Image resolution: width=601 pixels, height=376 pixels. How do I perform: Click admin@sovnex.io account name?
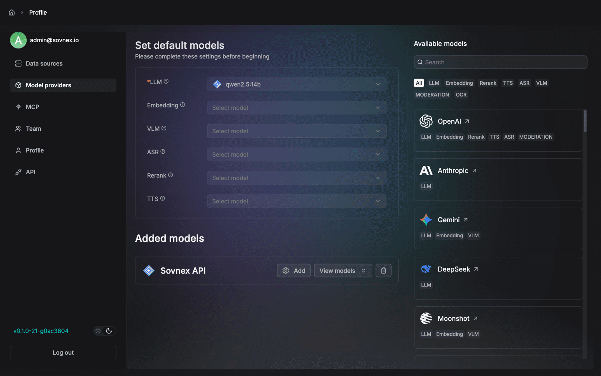coord(54,40)
